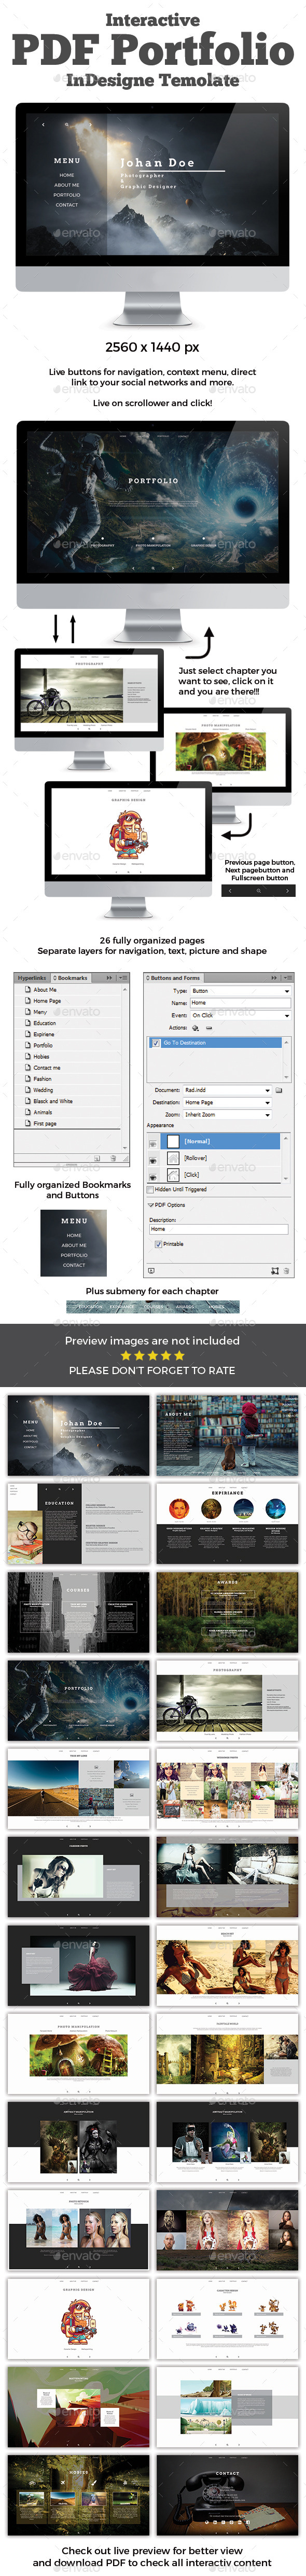Click the About Me bookmark page icon

coord(27,990)
